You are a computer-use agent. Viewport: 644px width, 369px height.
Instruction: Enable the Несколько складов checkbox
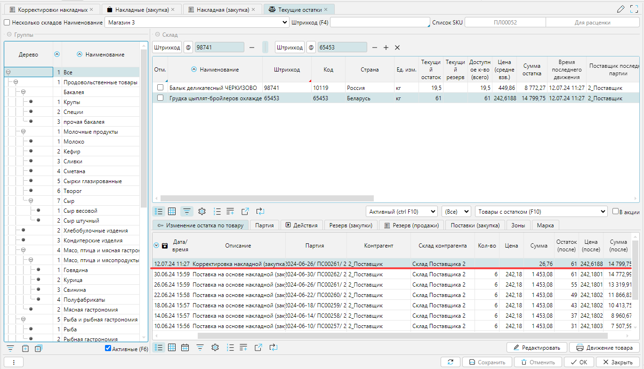click(7, 23)
